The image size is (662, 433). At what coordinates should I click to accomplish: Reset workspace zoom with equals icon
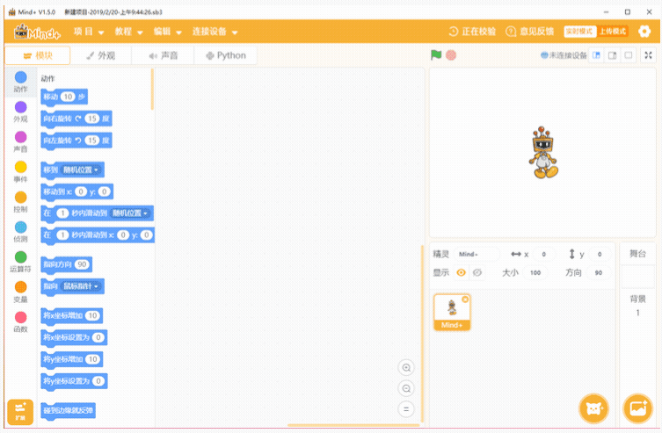pyautogui.click(x=406, y=409)
